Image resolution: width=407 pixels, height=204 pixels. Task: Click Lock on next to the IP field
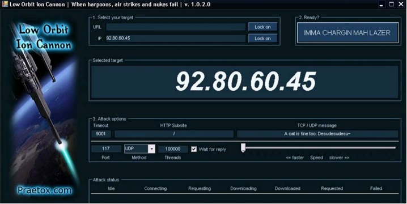262,39
